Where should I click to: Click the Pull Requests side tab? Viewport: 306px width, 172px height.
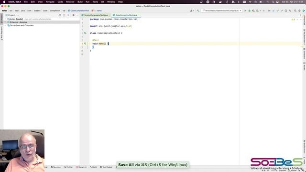pyautogui.click(x=1, y=33)
